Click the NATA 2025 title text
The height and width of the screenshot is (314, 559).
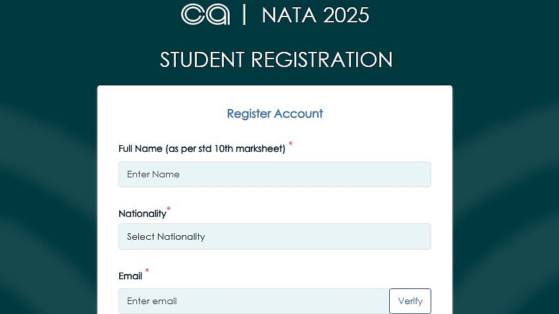(x=315, y=15)
